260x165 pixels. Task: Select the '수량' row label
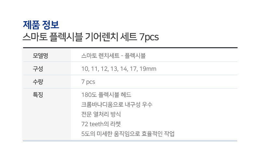pos(38,82)
